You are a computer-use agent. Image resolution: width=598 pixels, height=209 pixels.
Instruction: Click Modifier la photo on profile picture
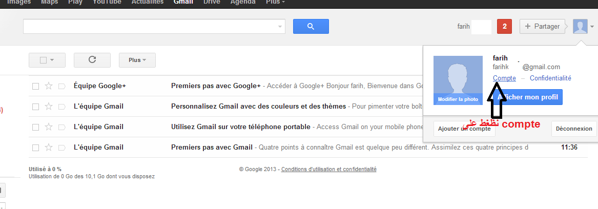(458, 99)
